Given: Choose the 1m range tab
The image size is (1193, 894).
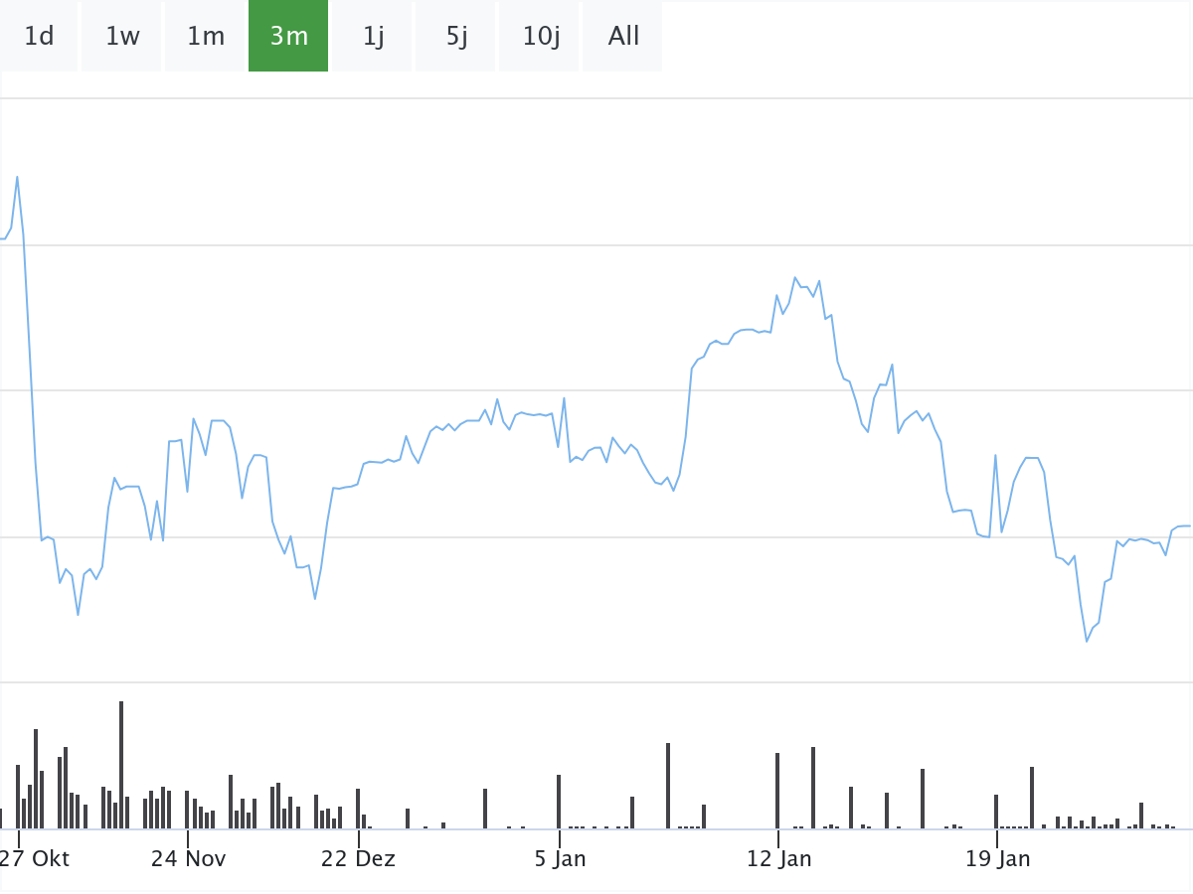Looking at the screenshot, I should (x=206, y=37).
